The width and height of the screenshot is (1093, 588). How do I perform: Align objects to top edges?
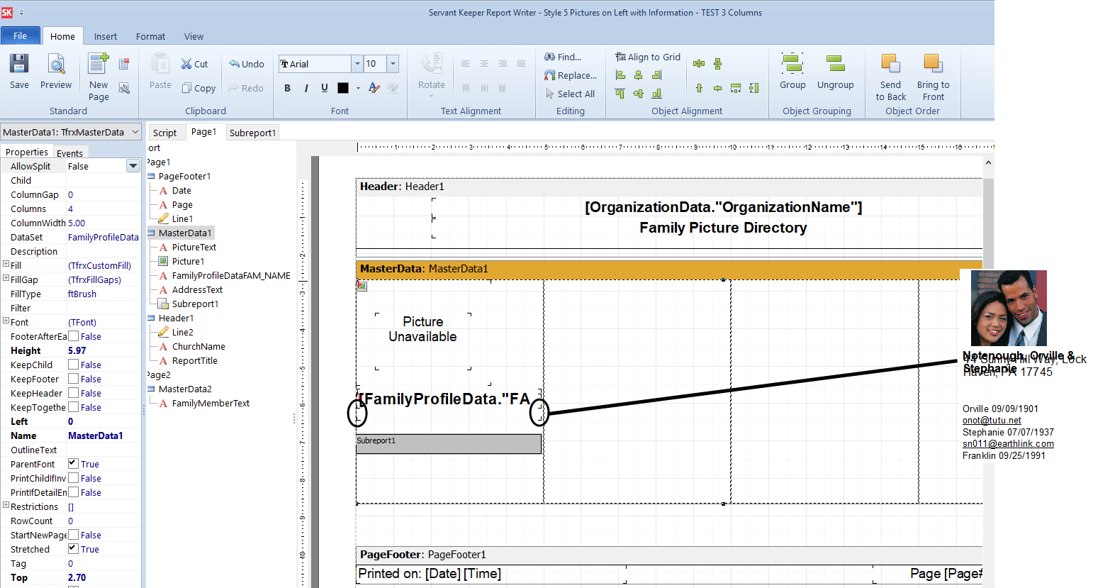click(620, 93)
